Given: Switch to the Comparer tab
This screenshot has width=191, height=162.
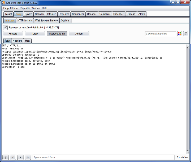Looking at the screenshot, I should click(105, 14).
